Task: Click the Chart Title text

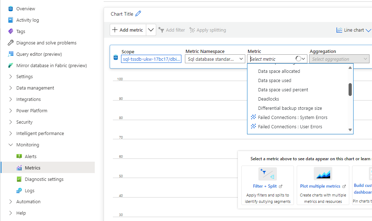Action: coord(122,14)
